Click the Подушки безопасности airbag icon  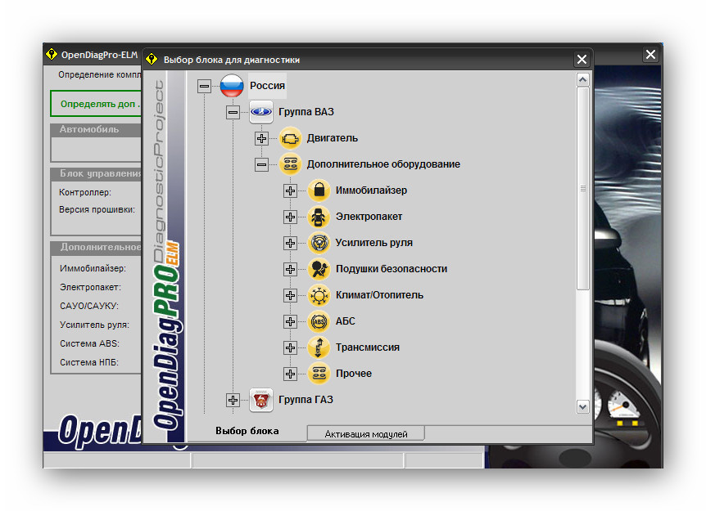(x=319, y=269)
